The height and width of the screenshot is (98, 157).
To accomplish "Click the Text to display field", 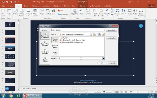I will pyautogui.click(x=83, y=30).
